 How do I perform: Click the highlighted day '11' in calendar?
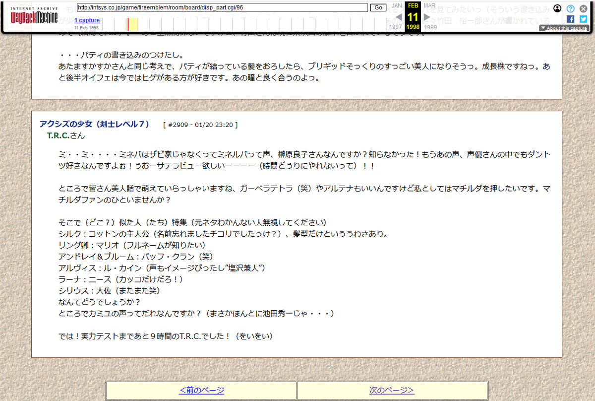(x=413, y=16)
